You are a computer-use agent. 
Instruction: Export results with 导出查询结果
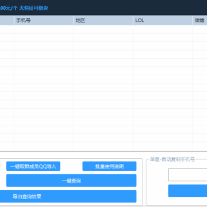point(68,196)
